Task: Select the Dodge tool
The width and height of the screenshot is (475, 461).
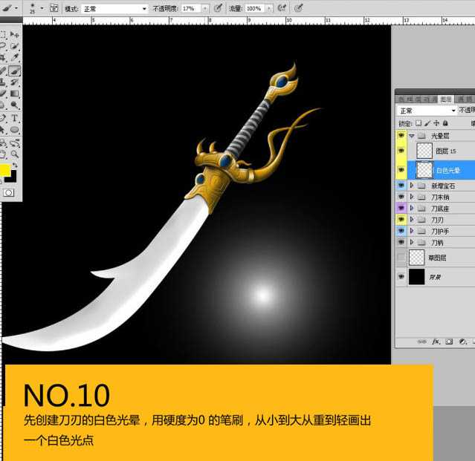Action: coord(14,105)
